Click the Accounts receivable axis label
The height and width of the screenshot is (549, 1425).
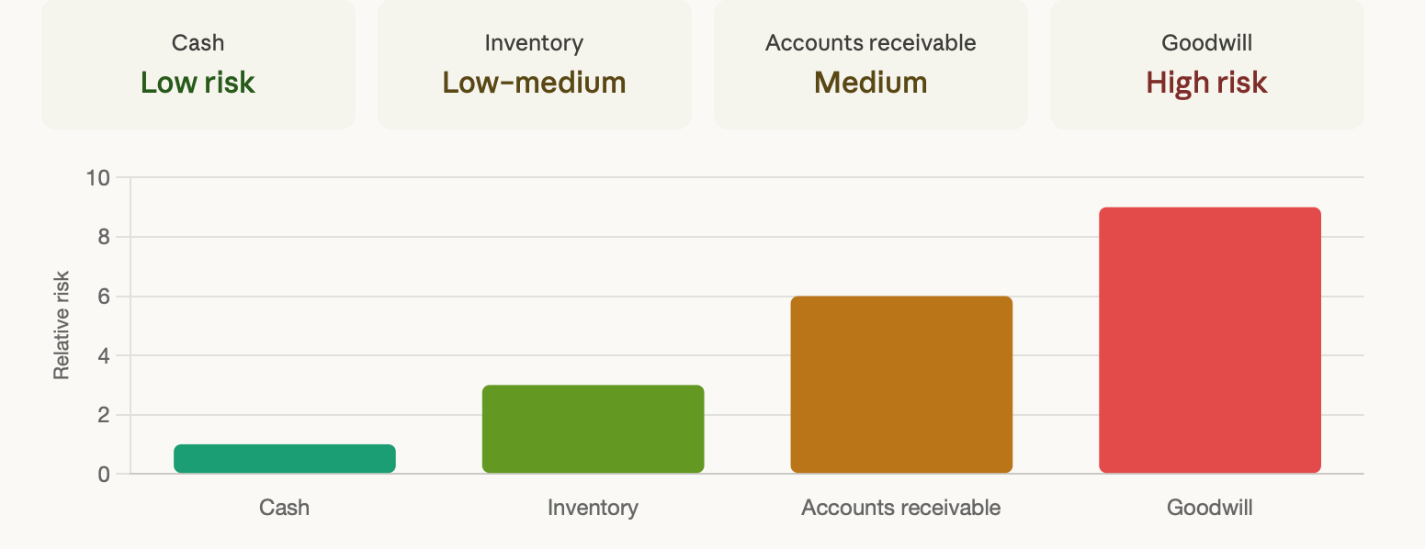pos(901,508)
